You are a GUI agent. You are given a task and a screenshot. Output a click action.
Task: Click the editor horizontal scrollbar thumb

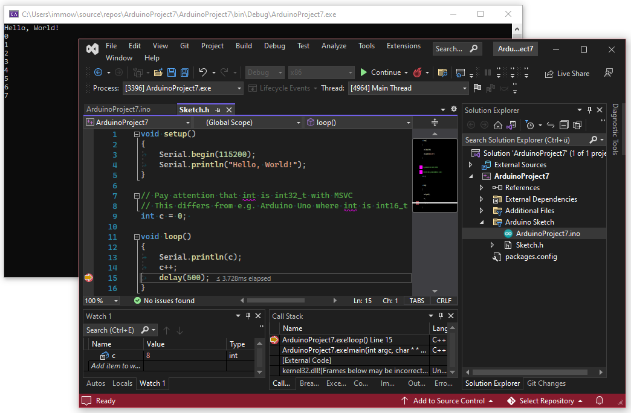(276, 301)
